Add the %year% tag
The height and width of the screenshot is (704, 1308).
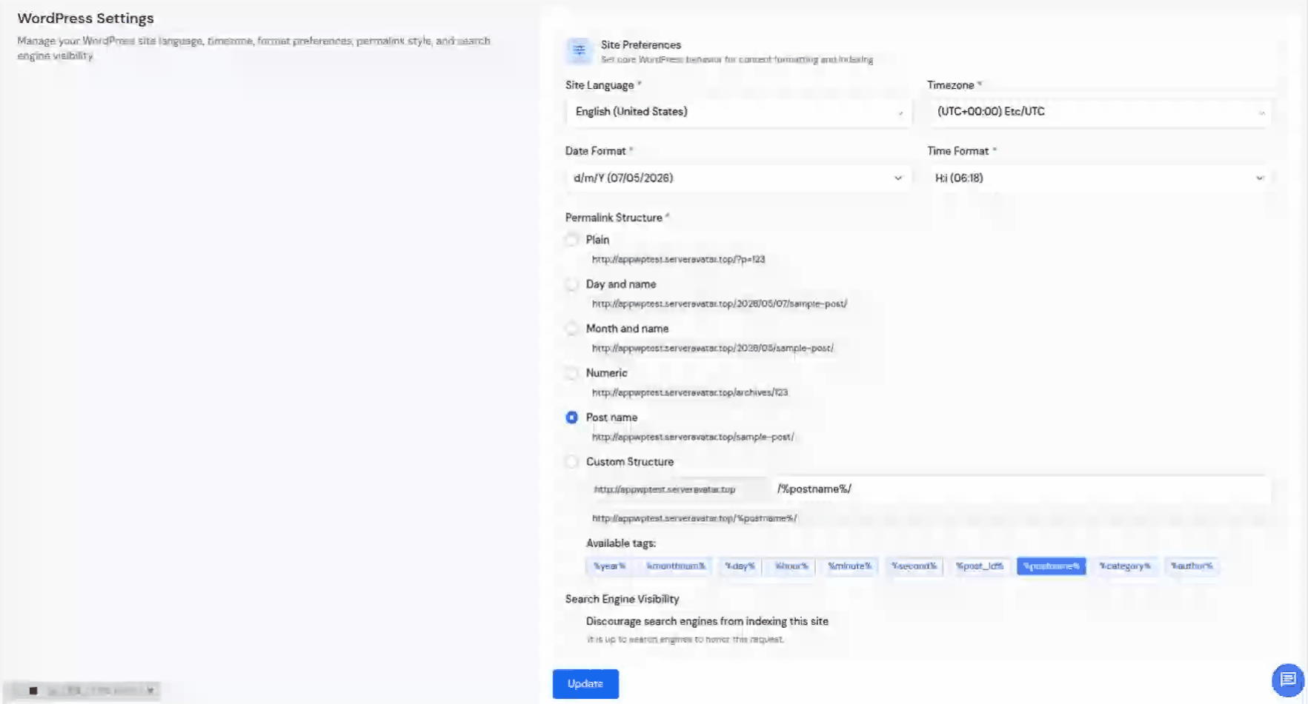609,566
